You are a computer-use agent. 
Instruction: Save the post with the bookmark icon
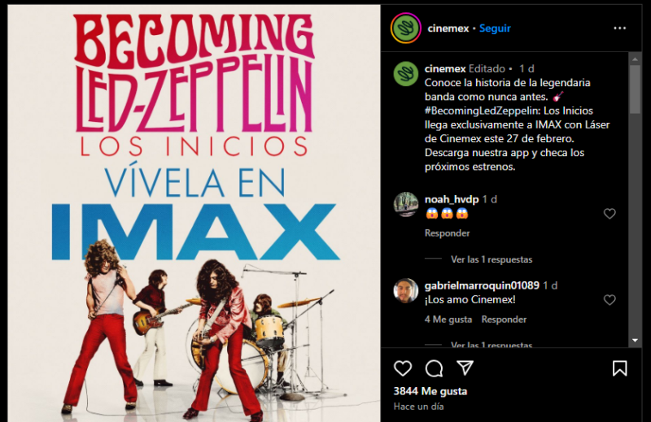tap(619, 368)
